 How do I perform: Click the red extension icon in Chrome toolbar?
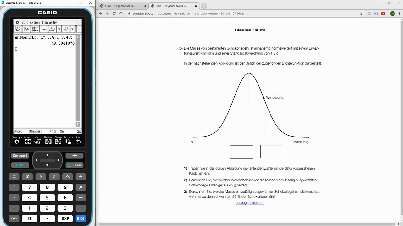click(383, 13)
